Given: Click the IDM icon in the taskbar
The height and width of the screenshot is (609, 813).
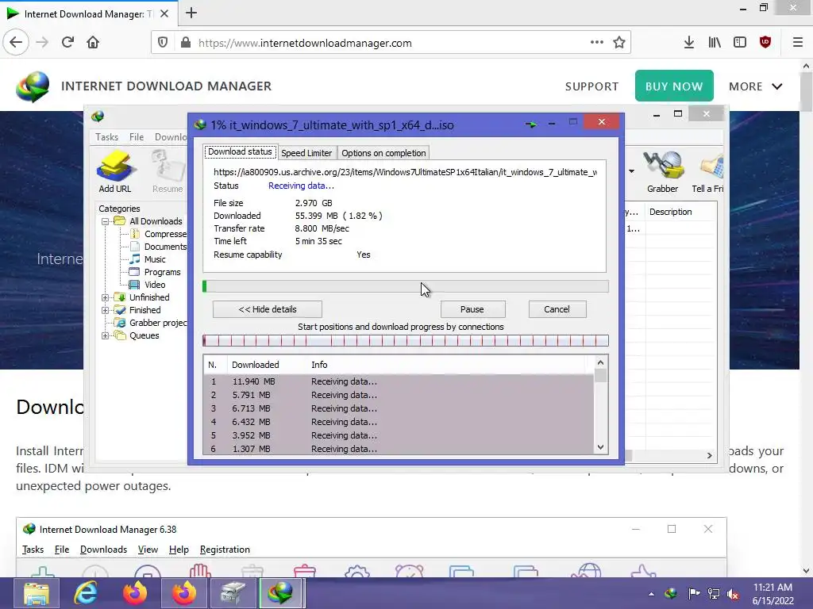Looking at the screenshot, I should 280,593.
